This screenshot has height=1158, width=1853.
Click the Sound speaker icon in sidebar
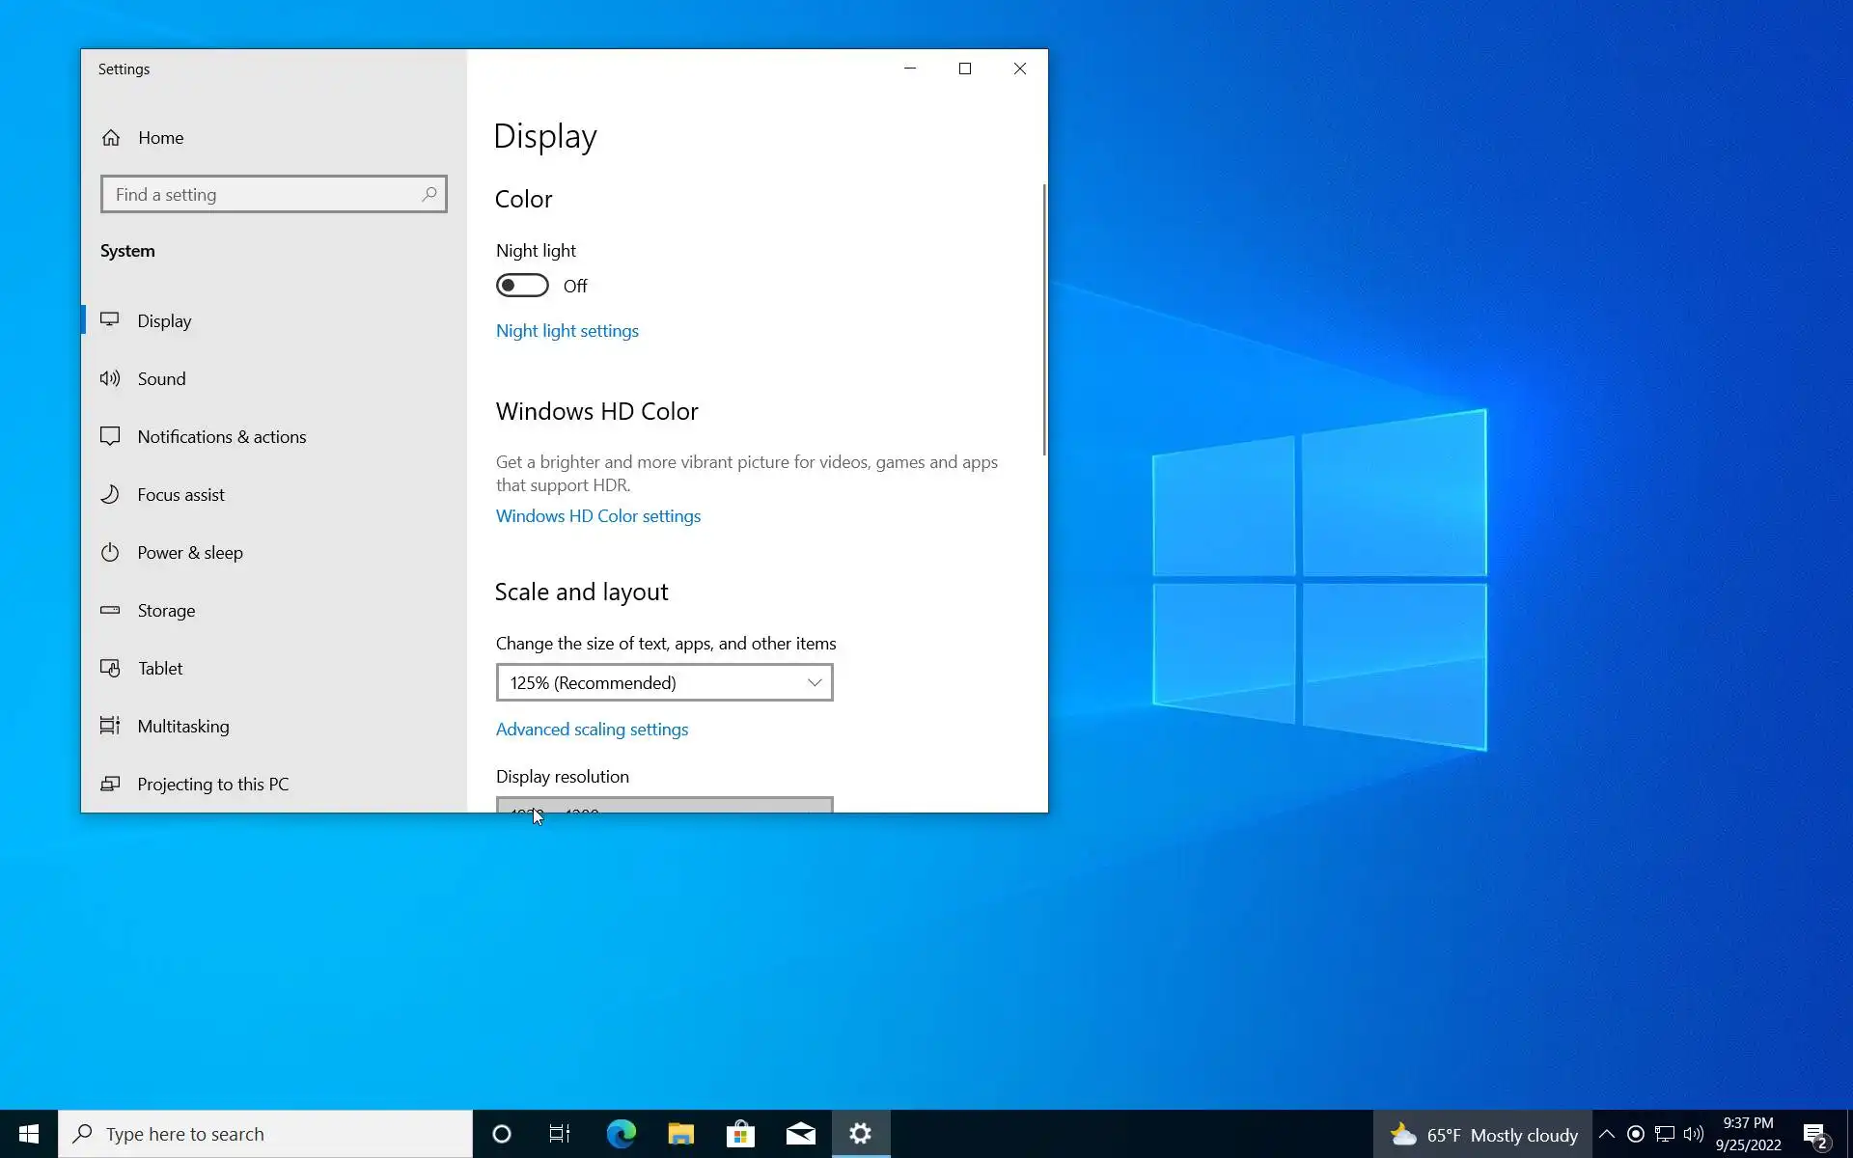pos(110,378)
